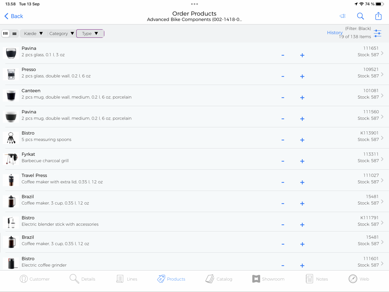Remove one Bistro measuring spoons set
The height and width of the screenshot is (292, 389).
[283, 140]
